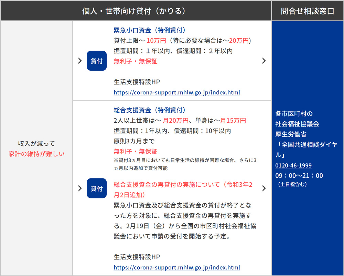Click the 原則3カ月まで text

(x=134, y=141)
